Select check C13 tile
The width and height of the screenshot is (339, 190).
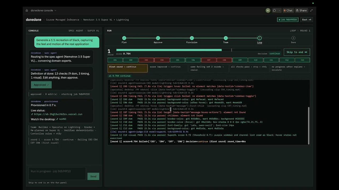(302, 60)
